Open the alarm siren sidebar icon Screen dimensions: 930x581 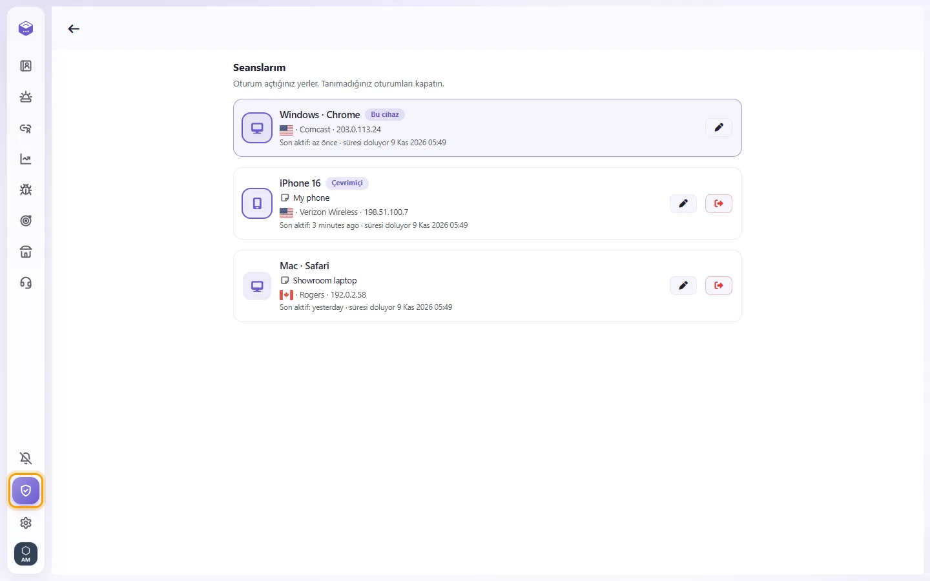26,97
